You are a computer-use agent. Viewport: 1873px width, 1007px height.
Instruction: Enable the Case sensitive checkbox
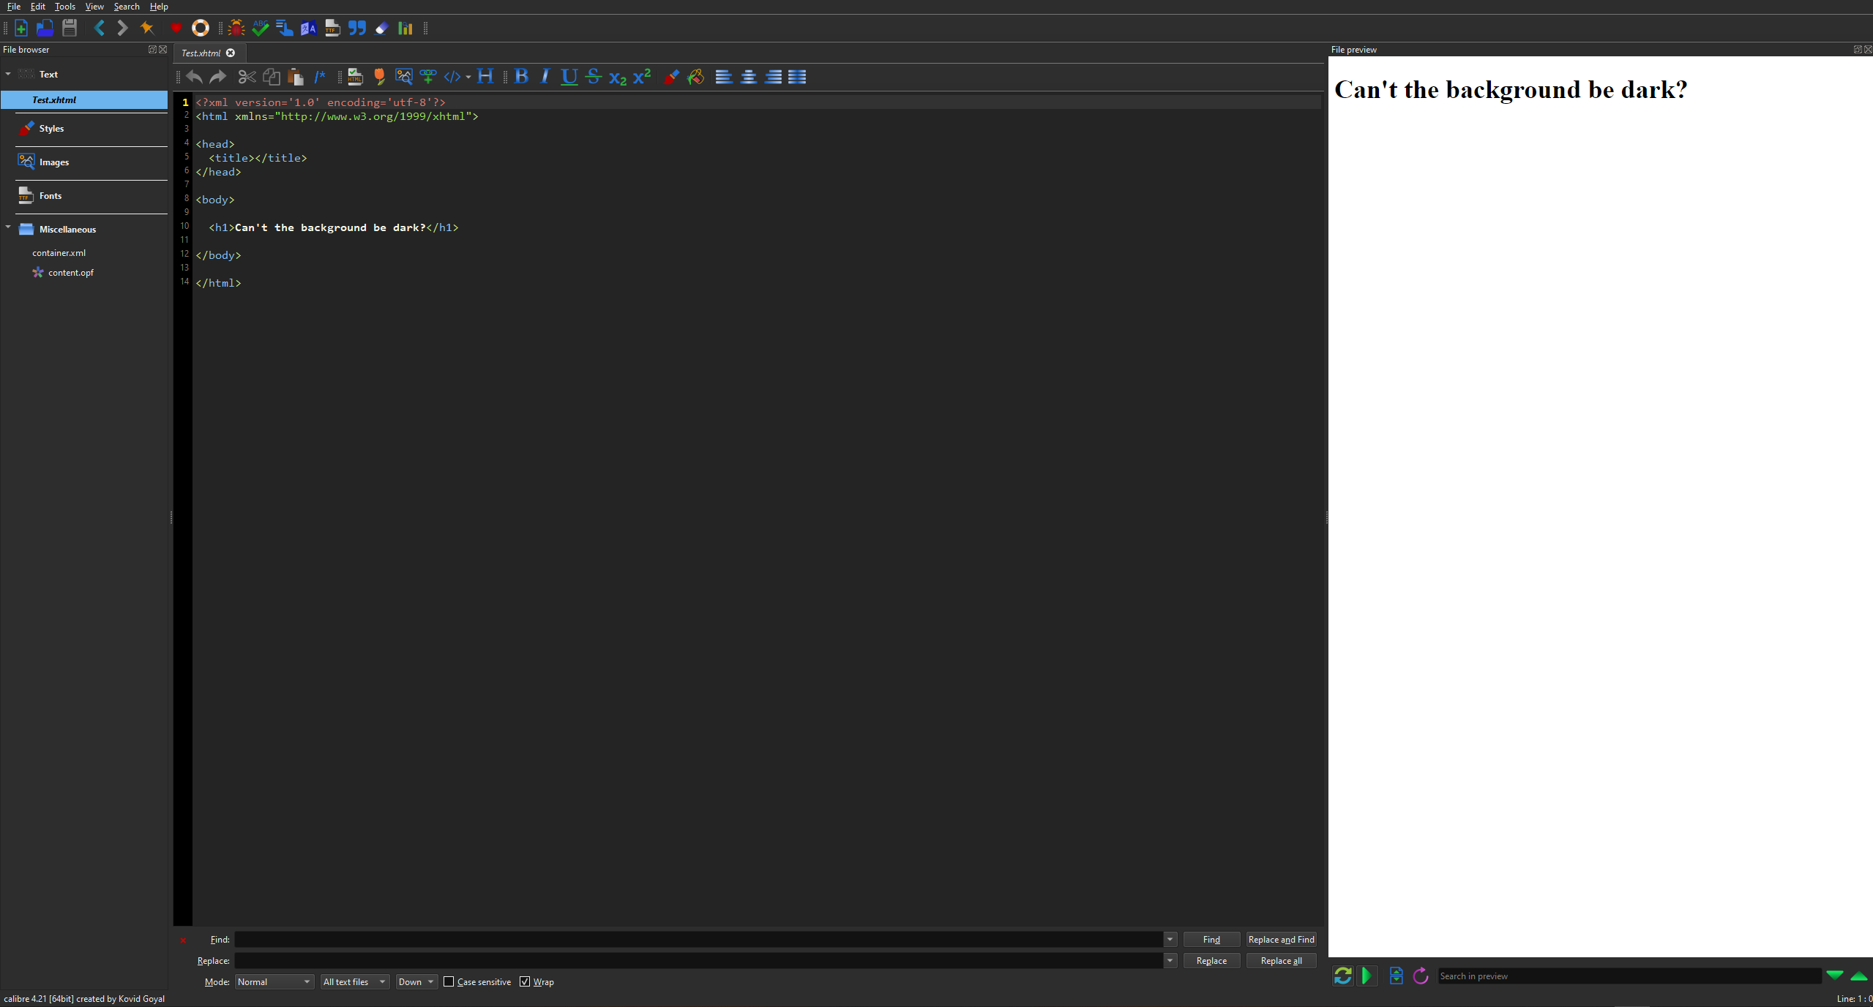[x=449, y=981]
